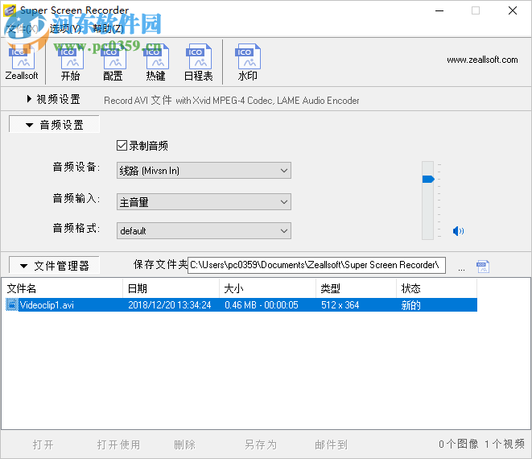Sort by the 文件名 column header
This screenshot has height=459, width=532.
(64, 288)
